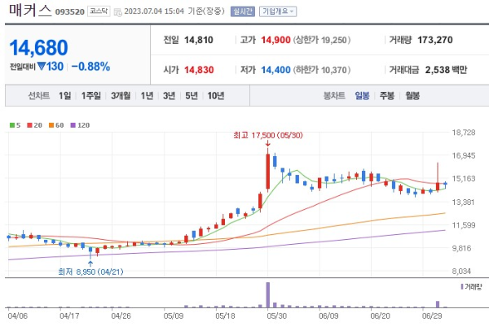
Task: Click the 거래량 value 173,270
Action: [435, 40]
